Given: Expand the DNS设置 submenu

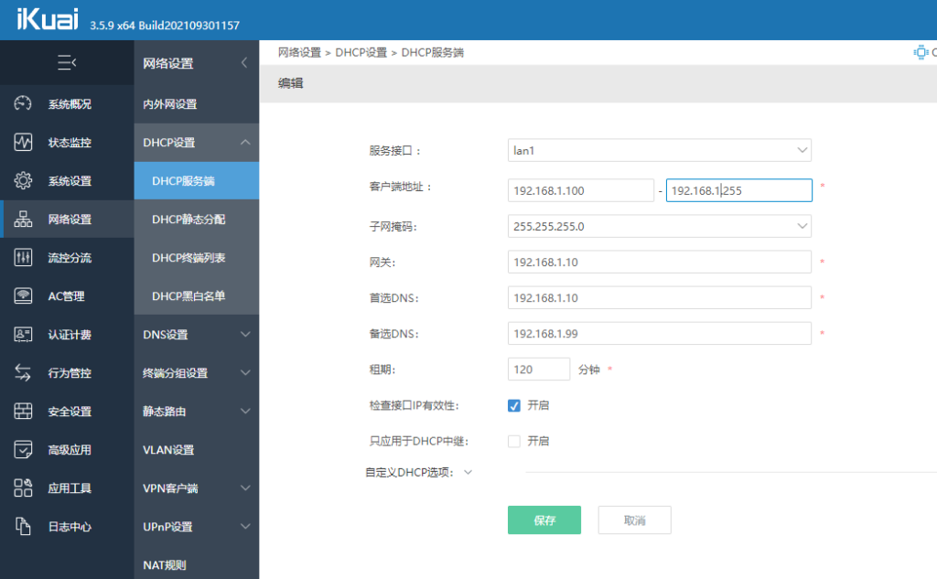Looking at the screenshot, I should [196, 335].
